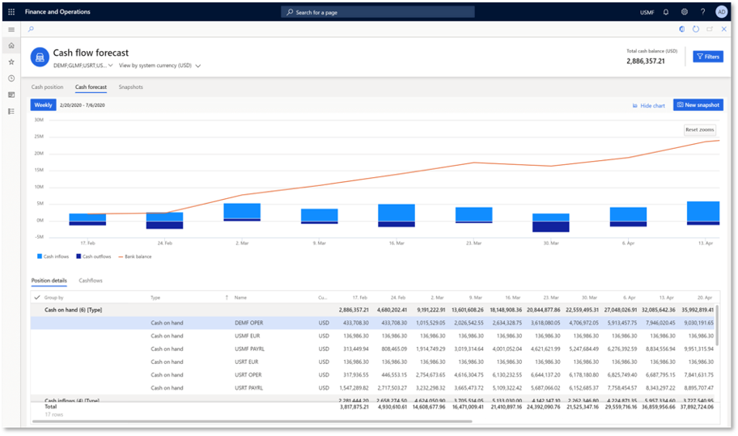Switch to Position details tab
Viewport: 738px width, 436px height.
[x=49, y=281]
